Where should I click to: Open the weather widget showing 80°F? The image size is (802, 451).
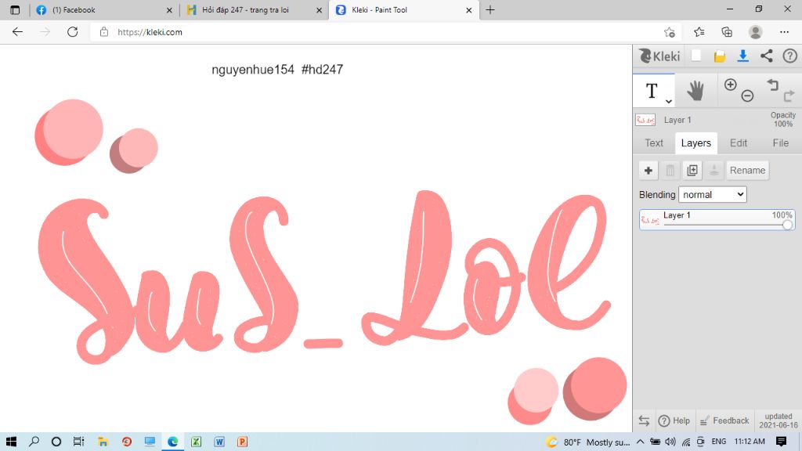coord(587,442)
